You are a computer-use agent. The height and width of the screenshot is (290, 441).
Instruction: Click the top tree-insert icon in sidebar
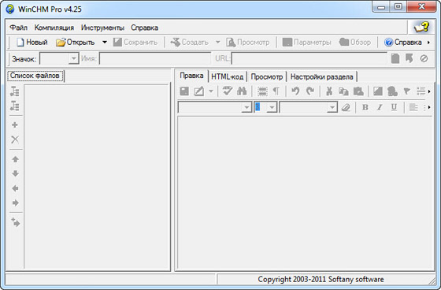pos(15,91)
